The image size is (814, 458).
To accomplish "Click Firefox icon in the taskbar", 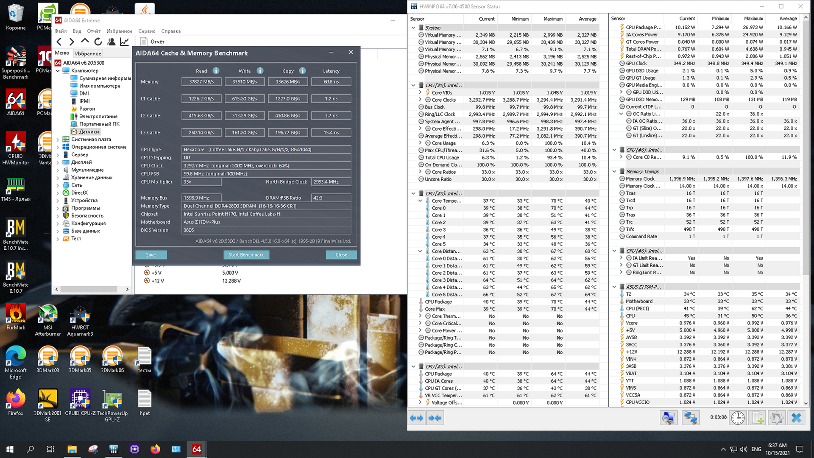I will 155,449.
